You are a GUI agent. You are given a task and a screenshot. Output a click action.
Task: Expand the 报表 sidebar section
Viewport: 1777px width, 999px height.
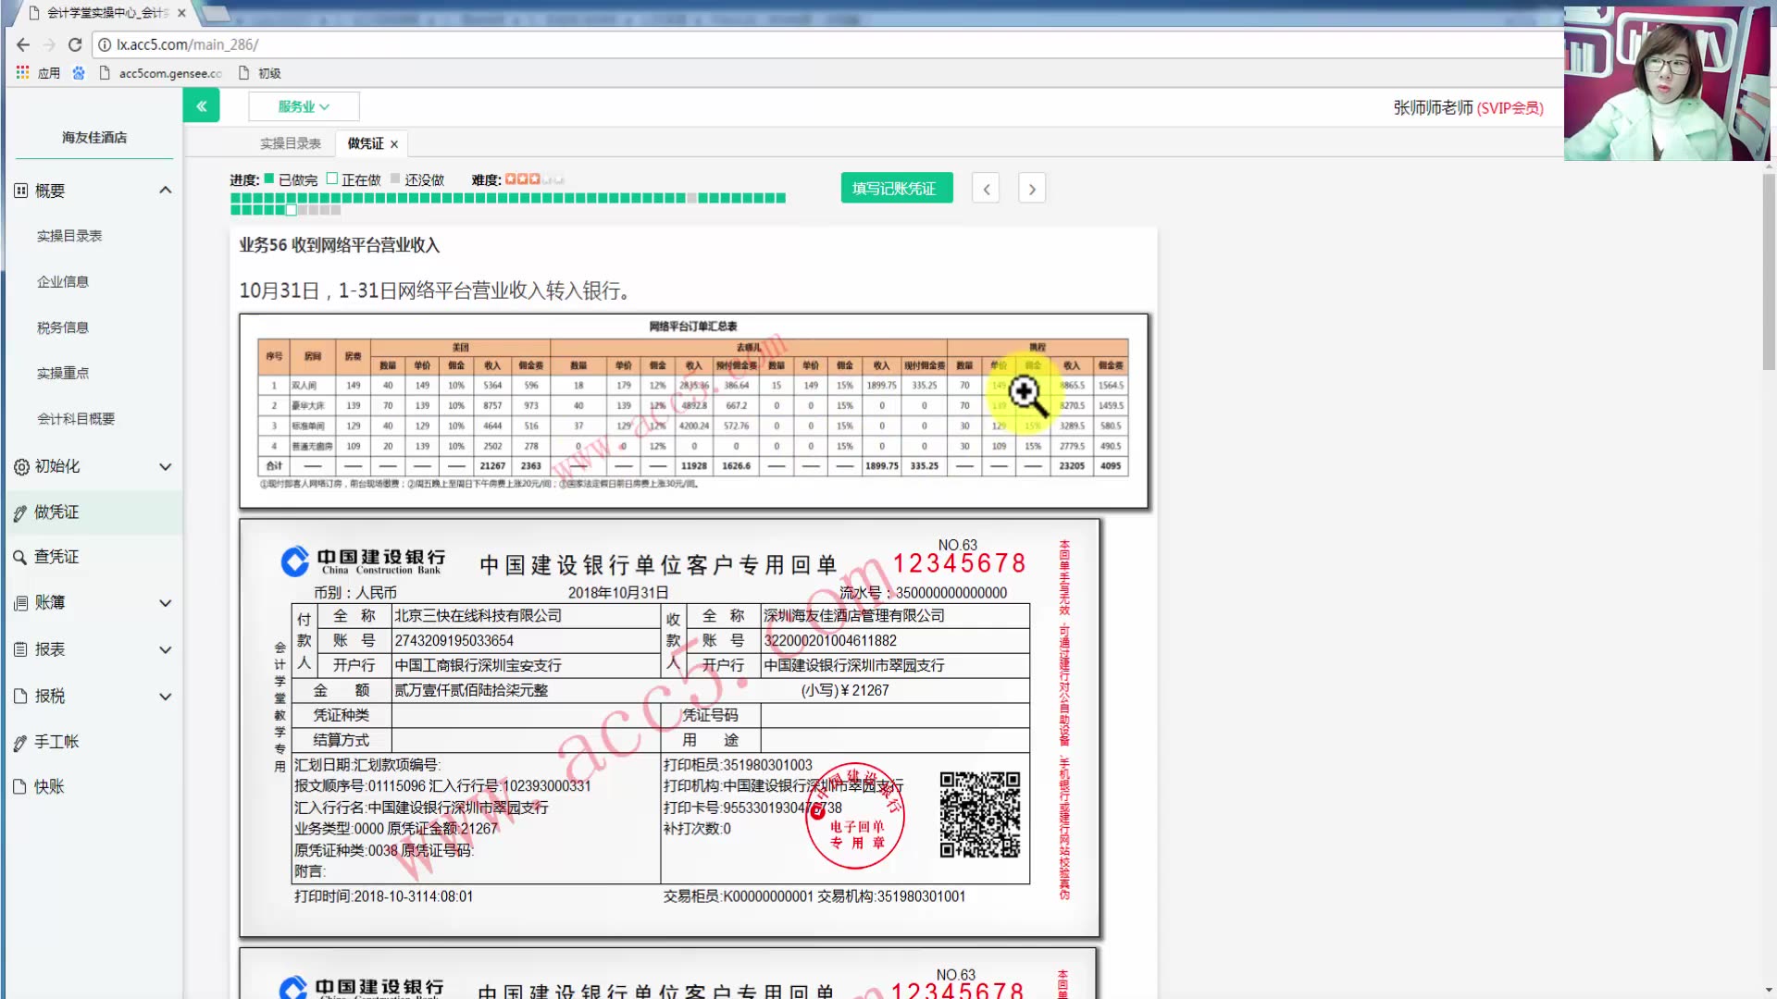point(166,650)
